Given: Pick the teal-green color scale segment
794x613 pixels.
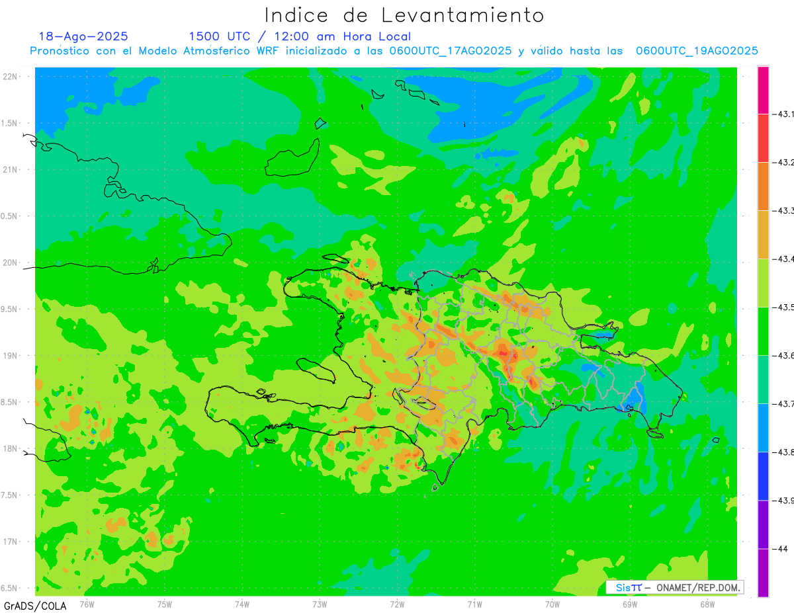Looking at the screenshot, I should coord(763,379).
